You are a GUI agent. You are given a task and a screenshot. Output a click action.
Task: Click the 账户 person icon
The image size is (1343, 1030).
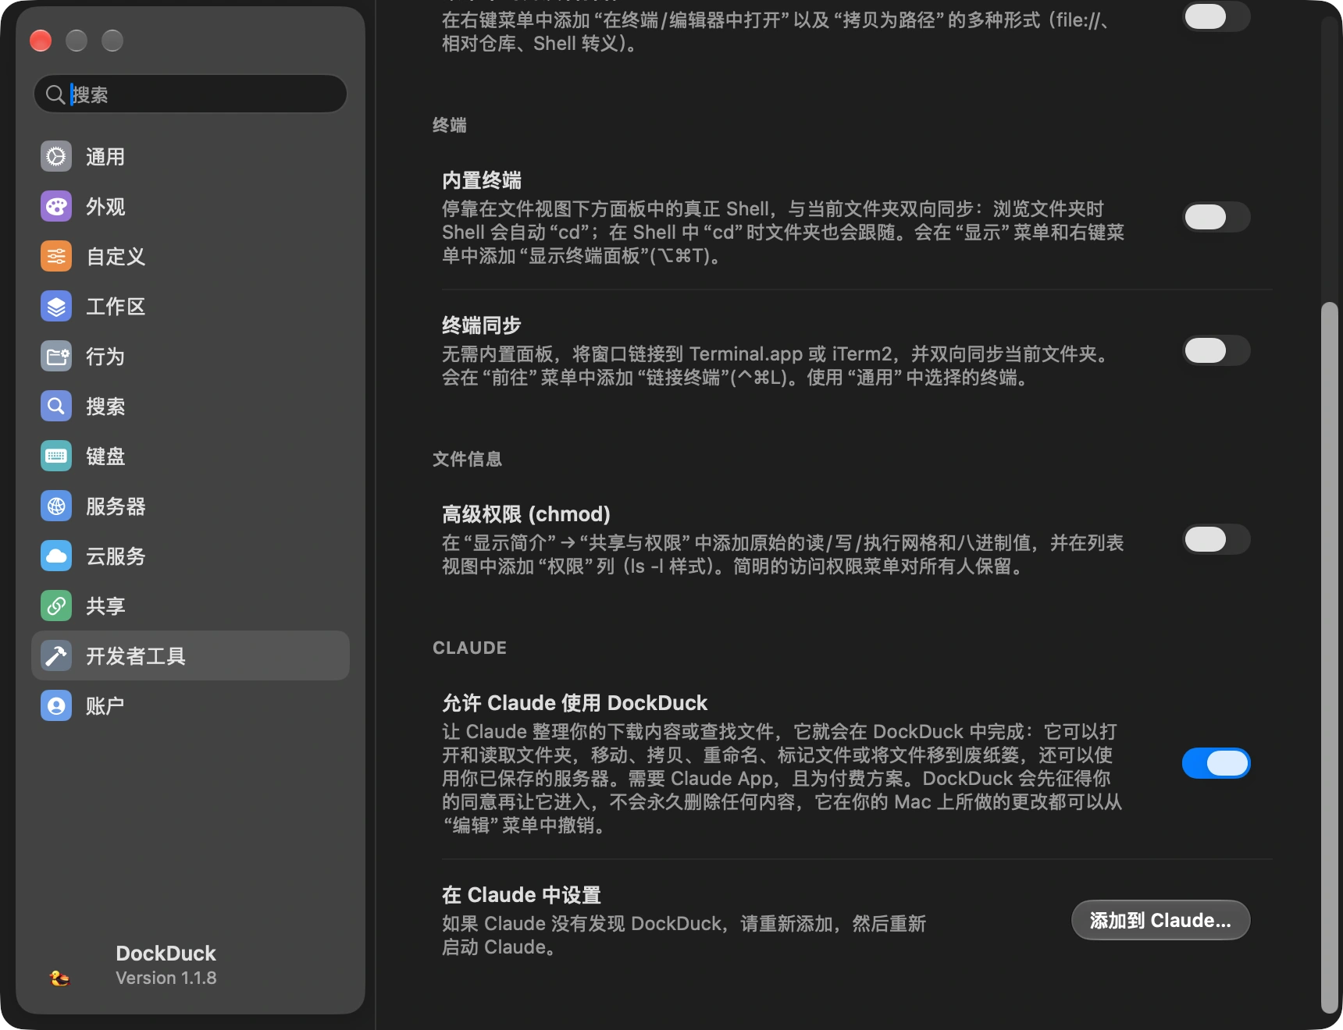(56, 706)
